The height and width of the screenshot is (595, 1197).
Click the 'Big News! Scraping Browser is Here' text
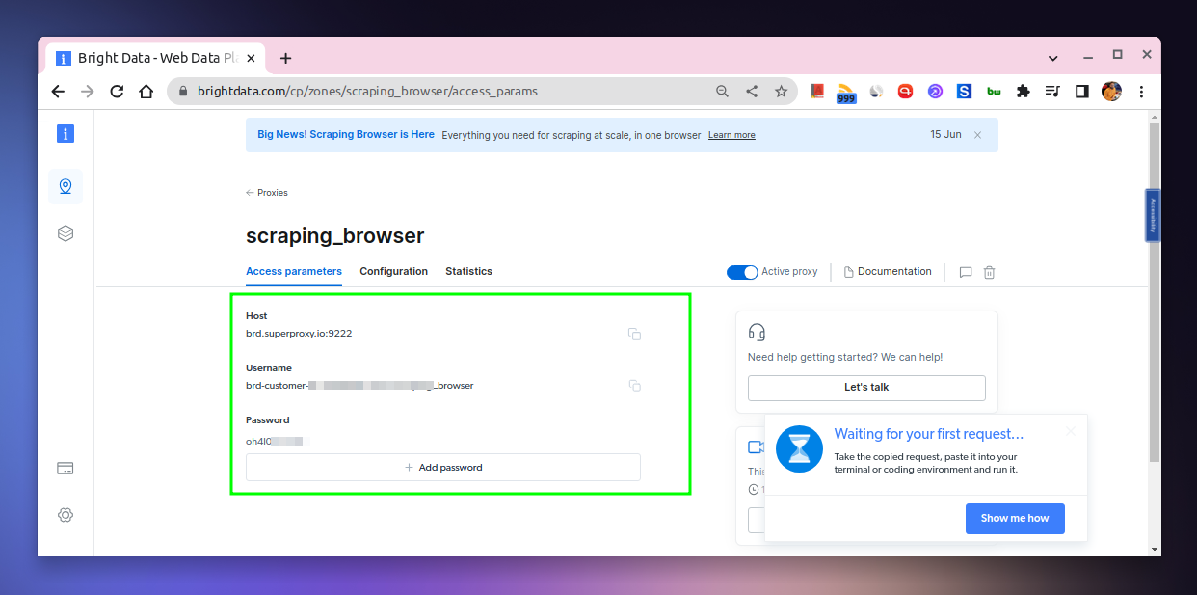[346, 135]
